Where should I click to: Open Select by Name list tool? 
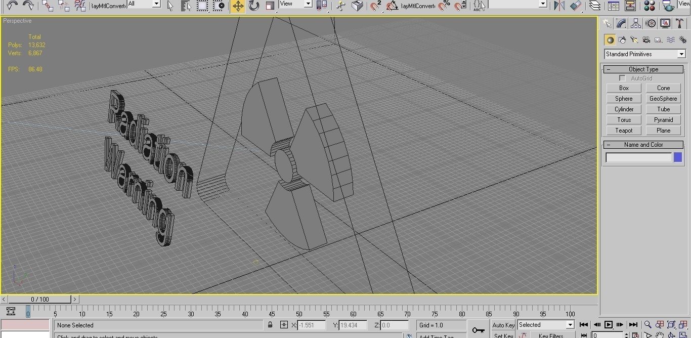186,6
